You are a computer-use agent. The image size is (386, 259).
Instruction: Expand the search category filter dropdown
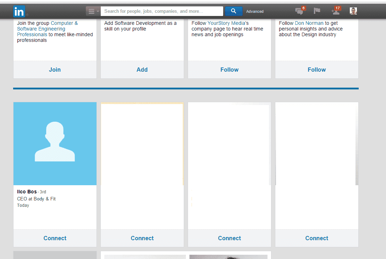(93, 11)
